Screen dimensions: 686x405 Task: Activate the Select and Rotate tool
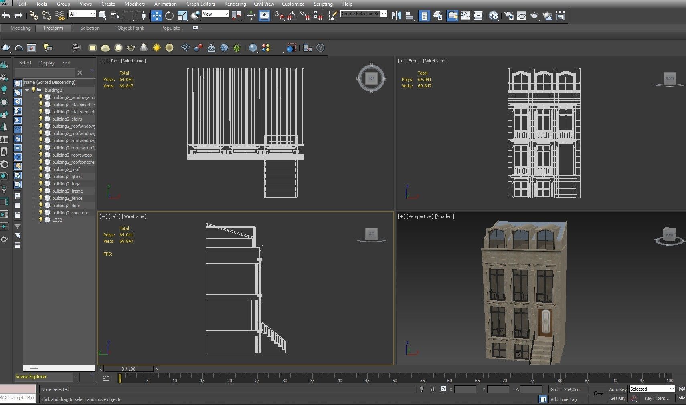tap(169, 16)
